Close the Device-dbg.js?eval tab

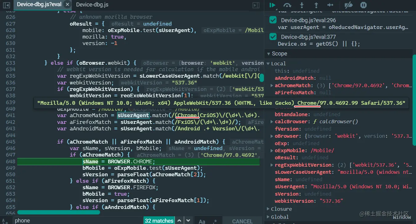pyautogui.click(x=67, y=5)
